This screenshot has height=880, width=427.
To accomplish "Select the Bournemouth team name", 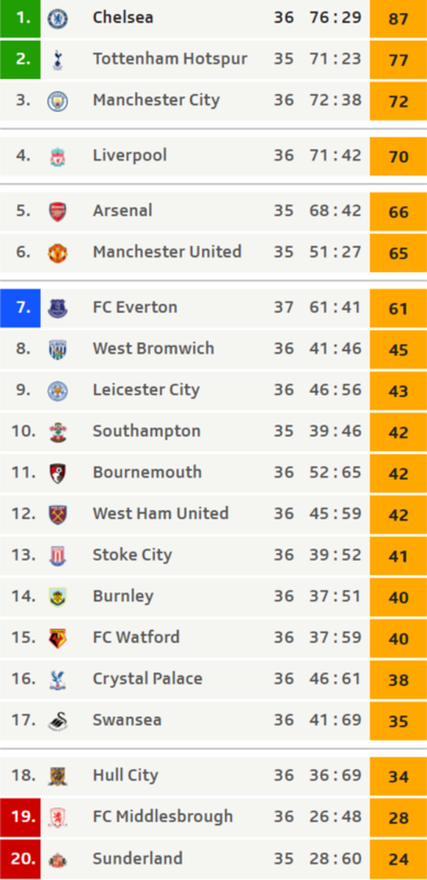I will (147, 472).
